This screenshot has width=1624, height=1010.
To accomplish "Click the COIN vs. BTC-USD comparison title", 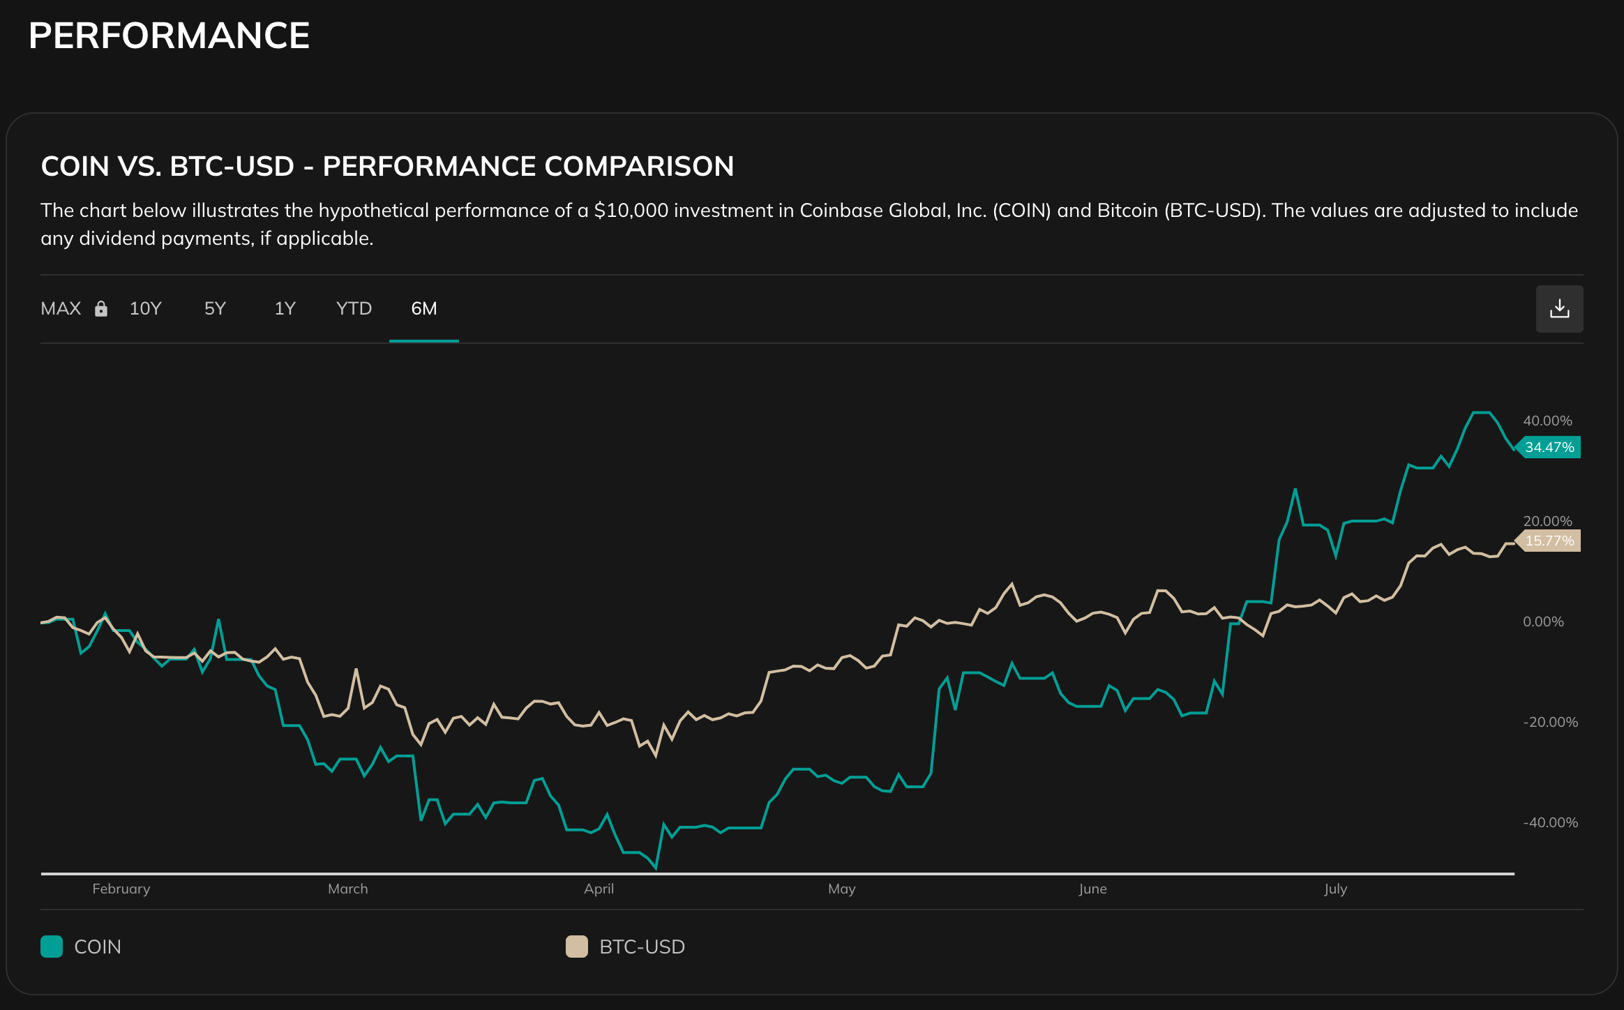I will (387, 166).
